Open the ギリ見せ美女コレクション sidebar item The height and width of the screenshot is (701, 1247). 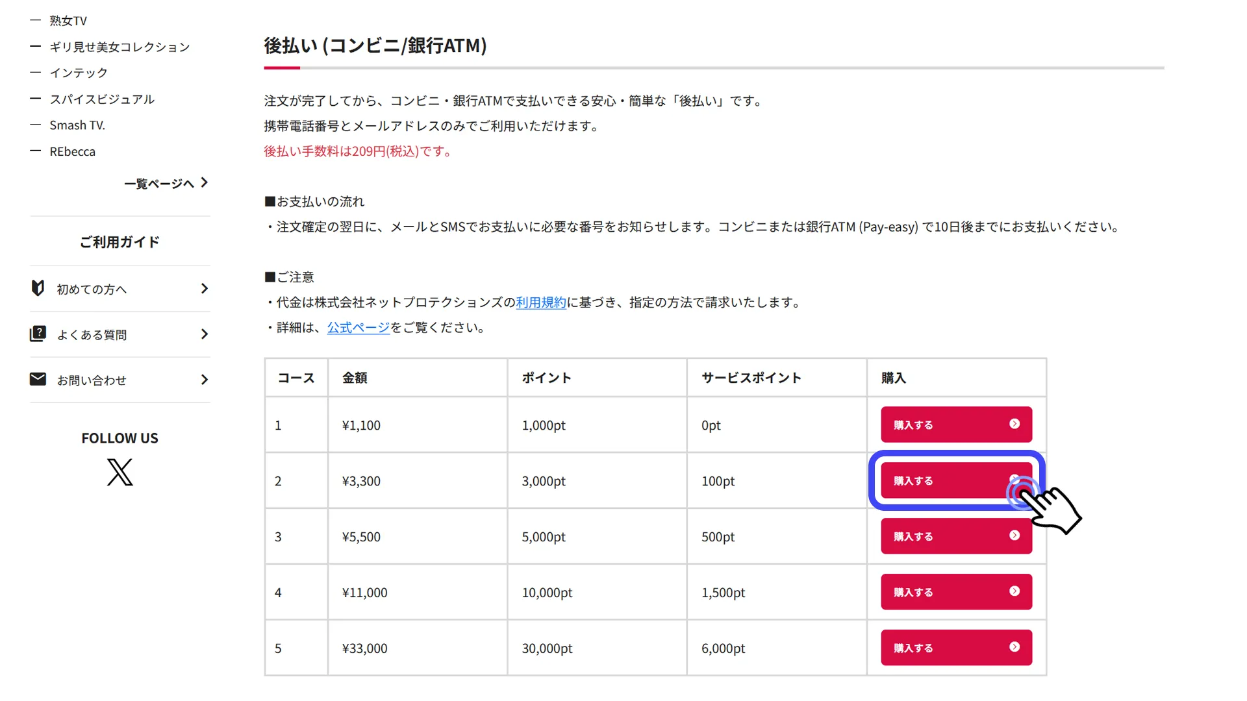tap(120, 47)
